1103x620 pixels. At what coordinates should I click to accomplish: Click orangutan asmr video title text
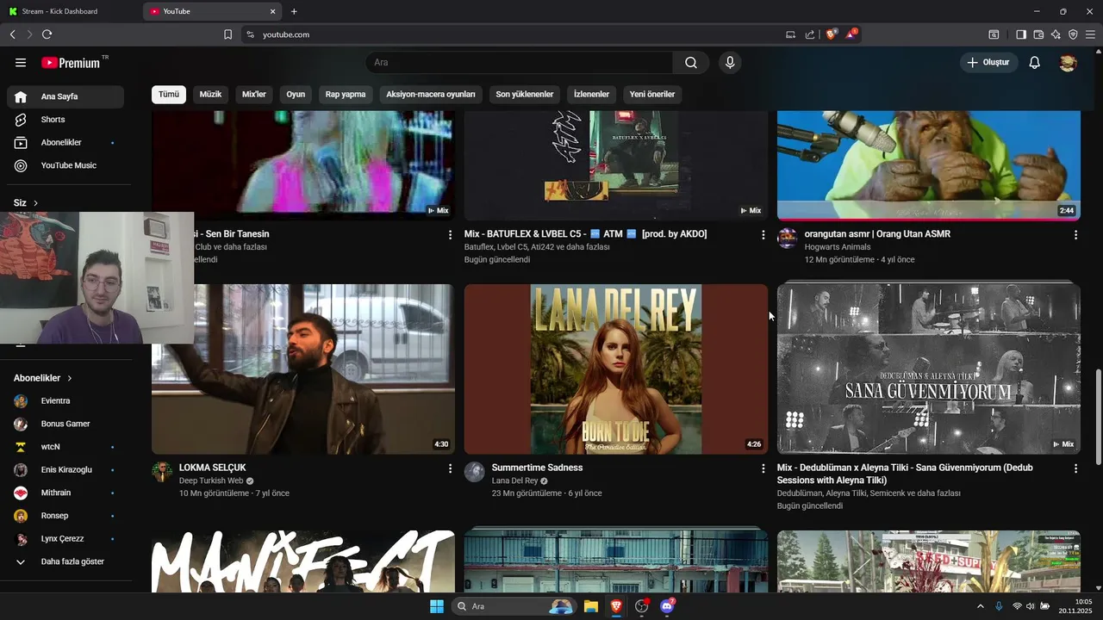coord(877,234)
